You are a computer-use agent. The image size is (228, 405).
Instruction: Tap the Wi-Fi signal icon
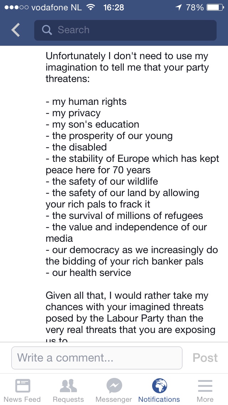coord(91,7)
